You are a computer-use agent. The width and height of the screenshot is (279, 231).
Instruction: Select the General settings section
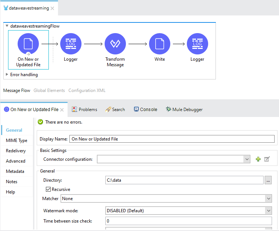point(14,130)
